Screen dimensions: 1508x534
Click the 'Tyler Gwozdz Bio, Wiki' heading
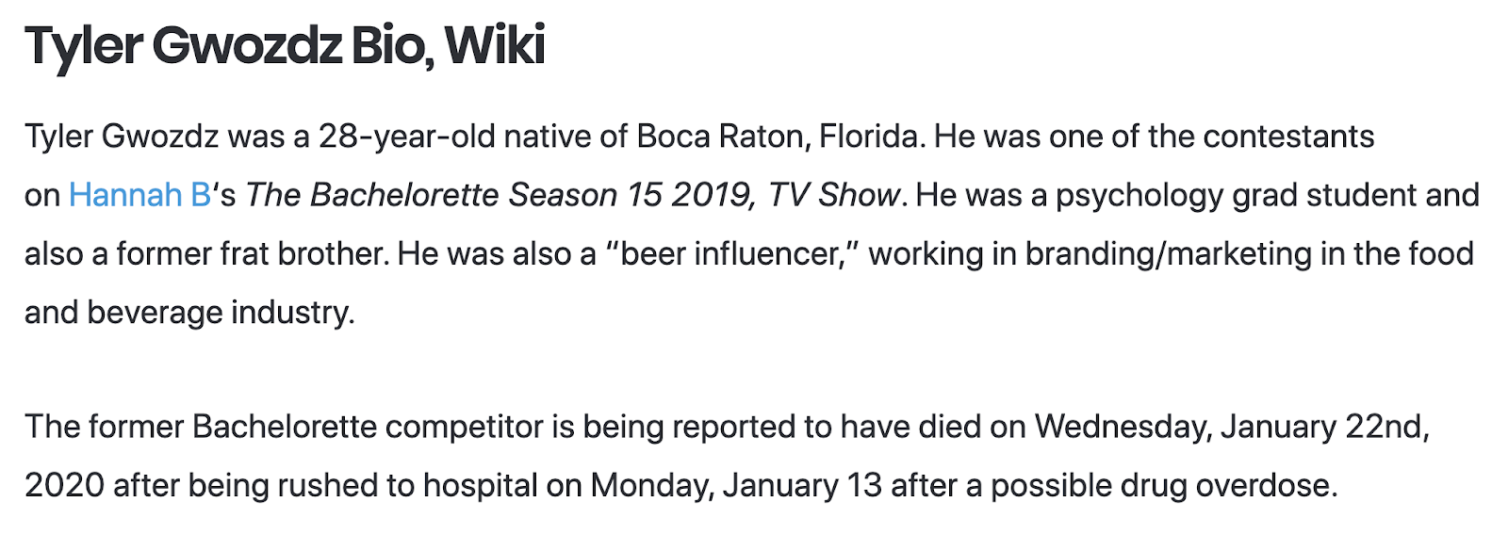point(285,45)
